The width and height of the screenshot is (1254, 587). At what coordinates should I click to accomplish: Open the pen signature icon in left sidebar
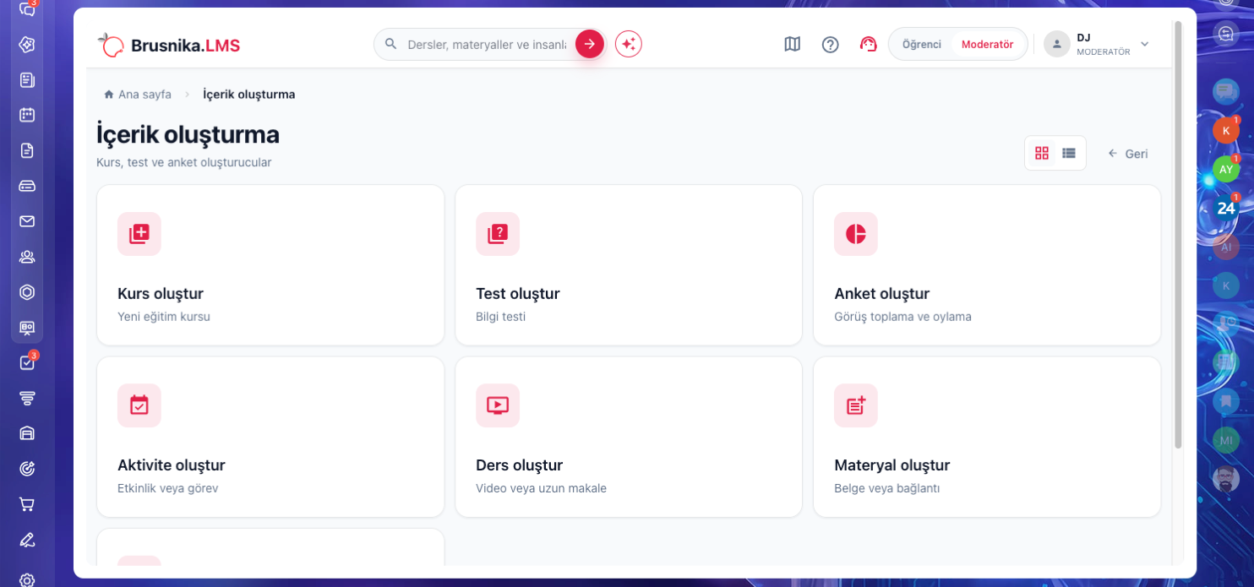tap(27, 540)
